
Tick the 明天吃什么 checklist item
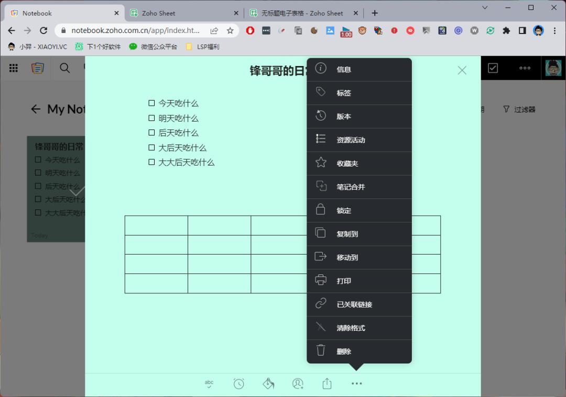[x=151, y=118]
